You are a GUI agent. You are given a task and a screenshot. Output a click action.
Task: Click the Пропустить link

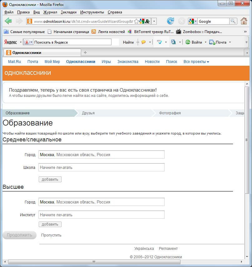[51, 235]
